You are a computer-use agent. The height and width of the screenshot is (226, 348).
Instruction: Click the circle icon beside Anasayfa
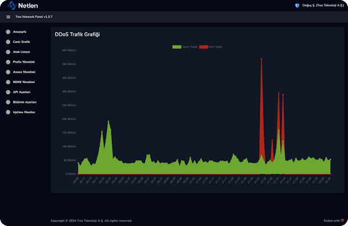click(x=8, y=32)
